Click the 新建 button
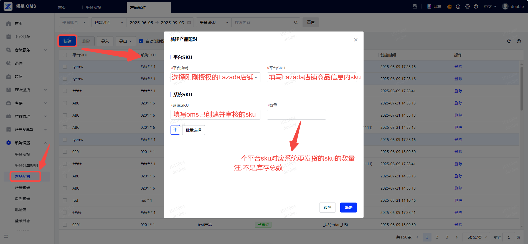Viewport: 528px width, 244px height. pos(67,41)
